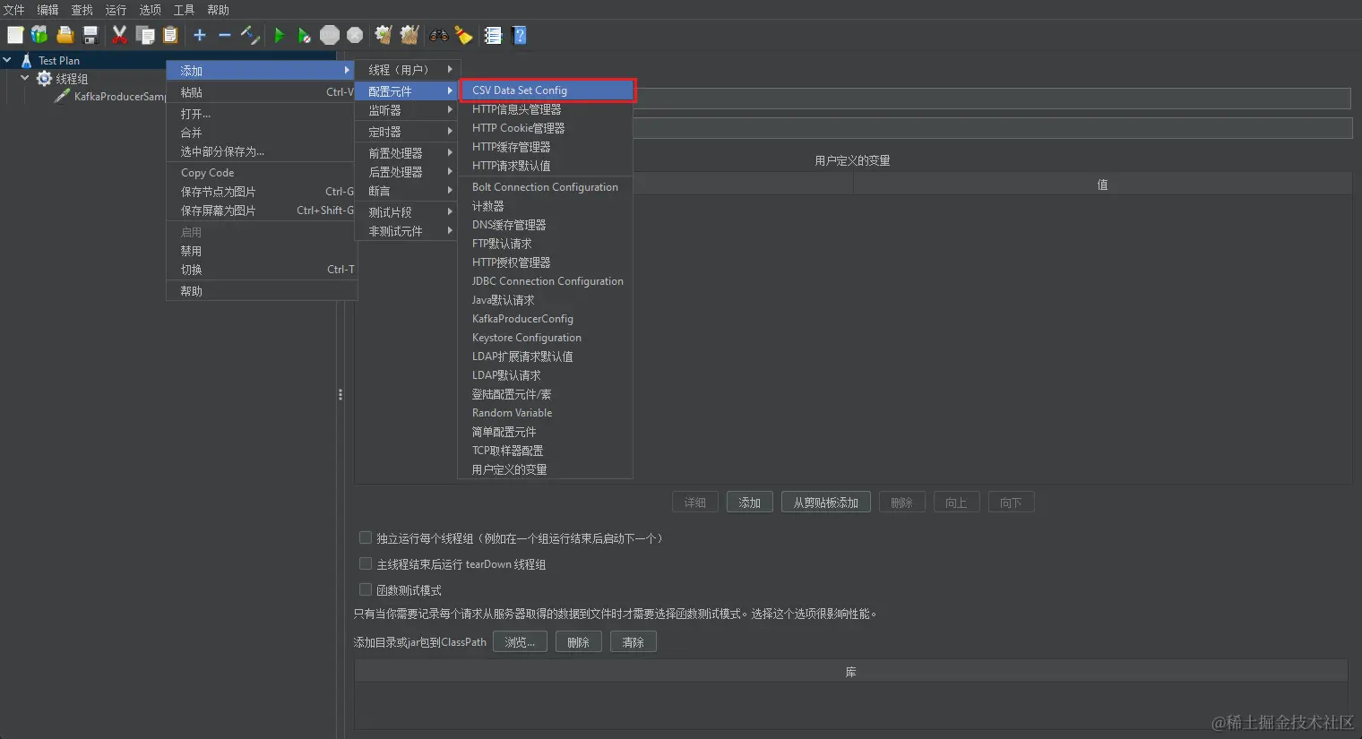Click the 从剪贴板添加 button
1362x739 pixels.
tap(825, 503)
